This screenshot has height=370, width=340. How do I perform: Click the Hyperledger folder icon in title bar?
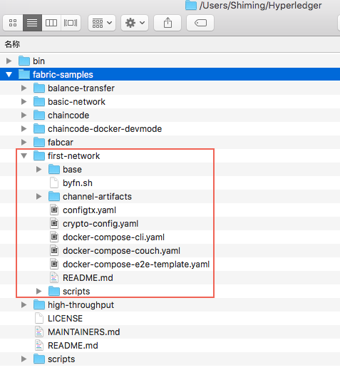[x=191, y=5]
